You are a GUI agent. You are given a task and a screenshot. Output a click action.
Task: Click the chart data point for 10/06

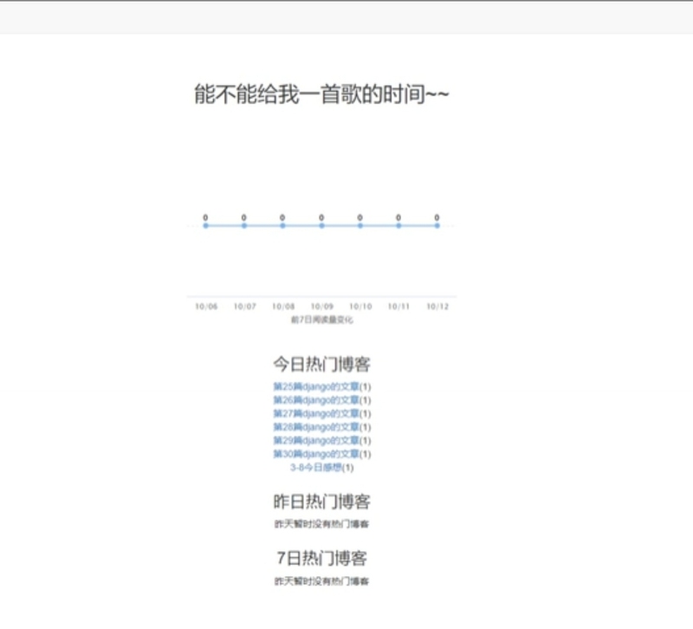point(205,226)
